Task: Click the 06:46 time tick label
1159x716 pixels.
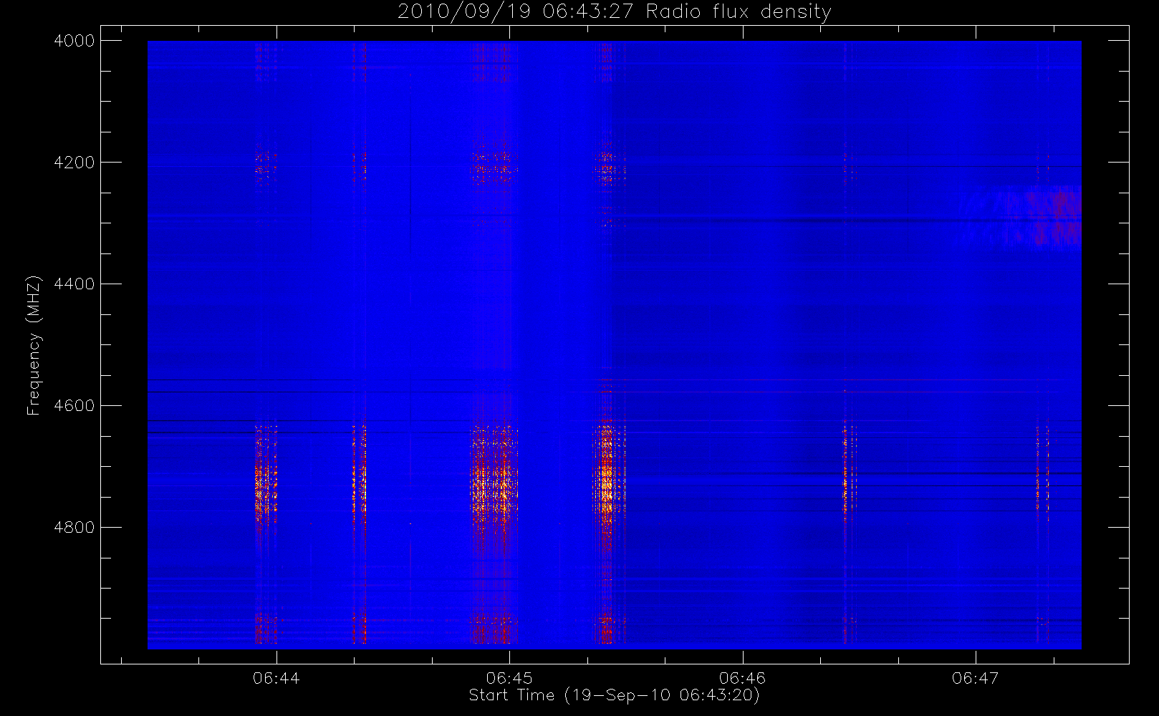Action: click(743, 678)
